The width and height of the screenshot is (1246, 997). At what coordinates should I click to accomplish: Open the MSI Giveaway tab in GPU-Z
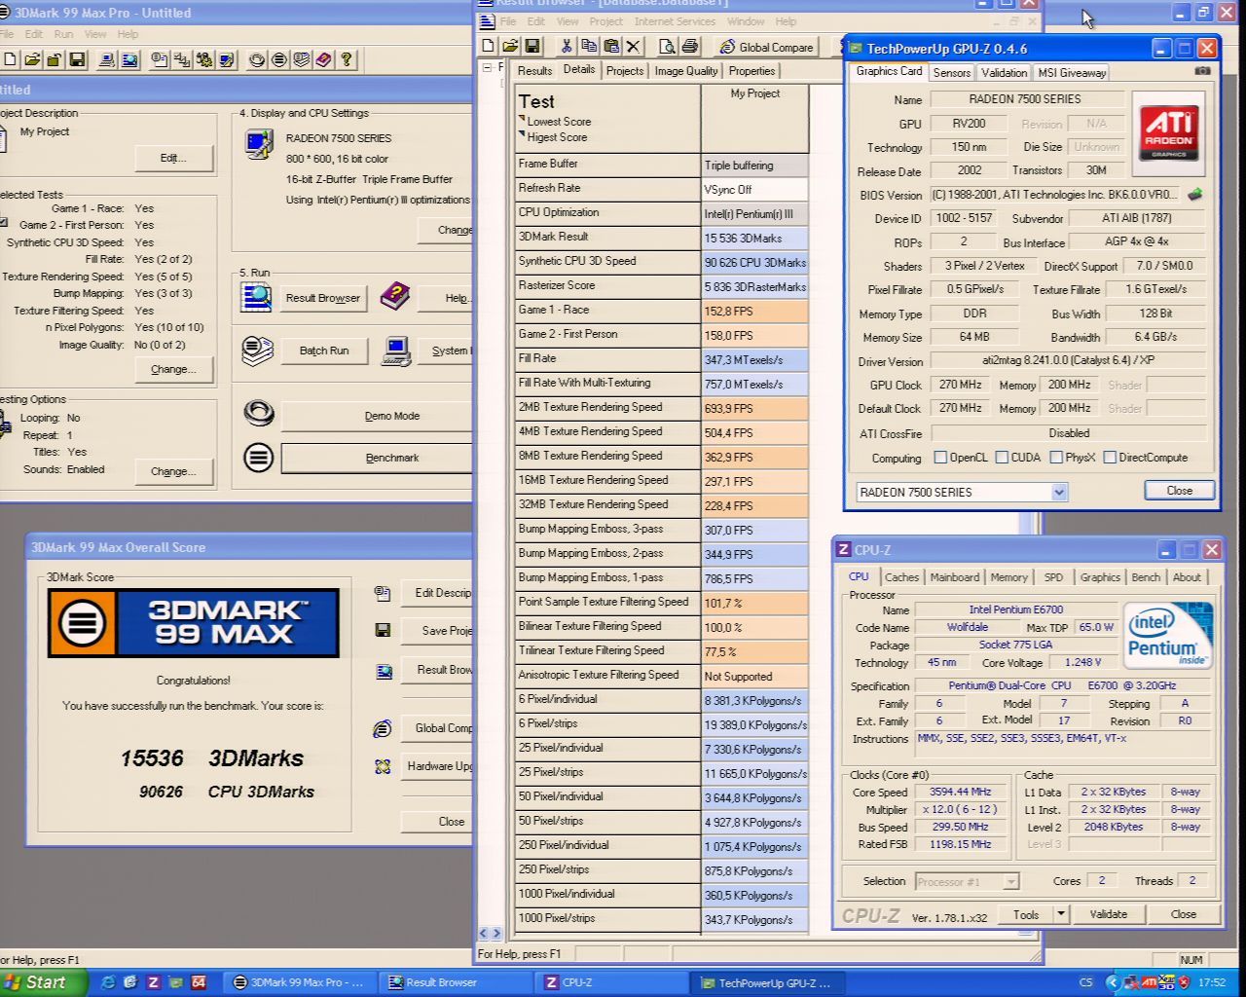[x=1072, y=73]
